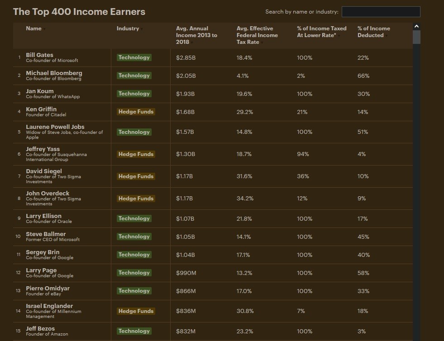Click the search by name or industry field
Image resolution: width=444 pixels, height=341 pixels.
coord(381,12)
